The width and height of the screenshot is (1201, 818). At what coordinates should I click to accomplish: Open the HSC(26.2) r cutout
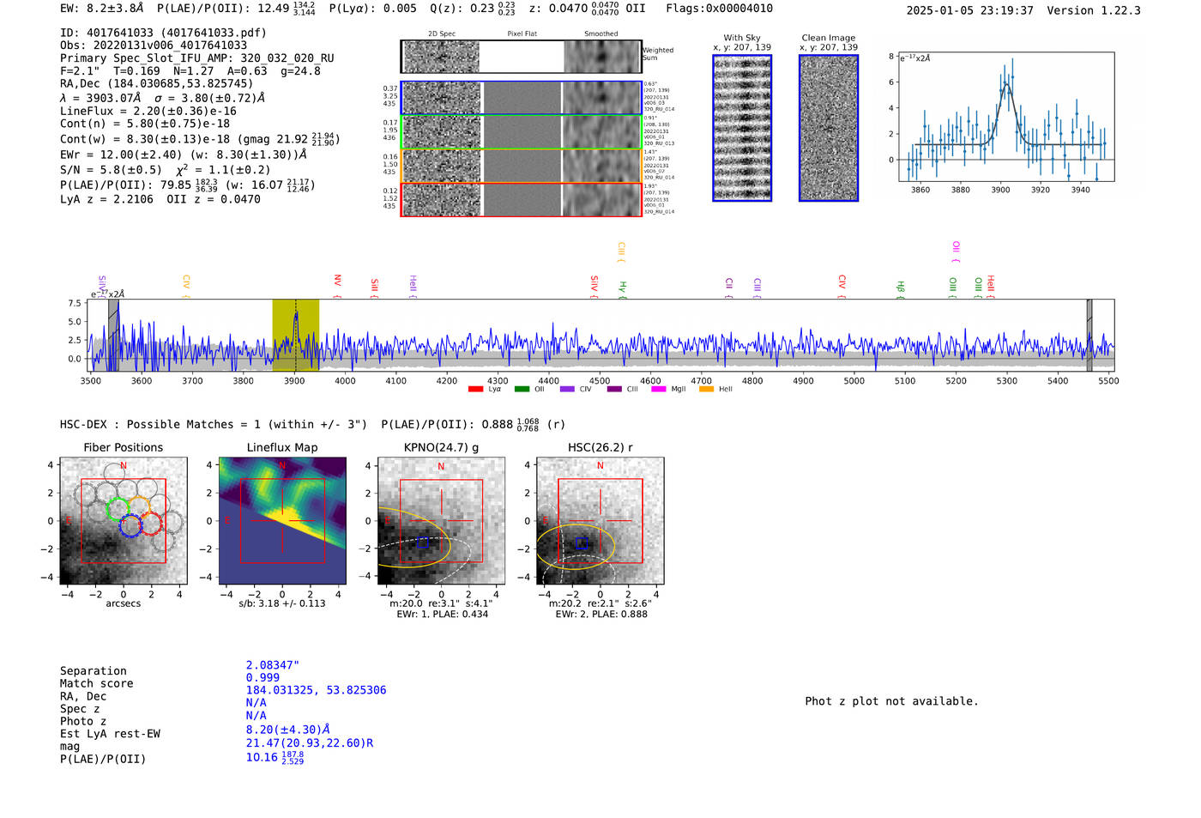tap(600, 521)
